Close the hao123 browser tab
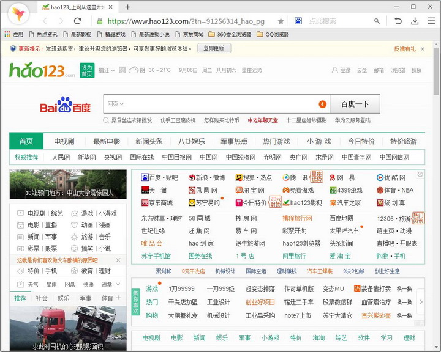The image size is (441, 352). 111,7
